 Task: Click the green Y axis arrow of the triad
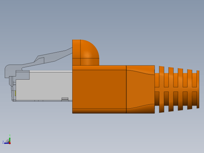[x=10, y=139]
